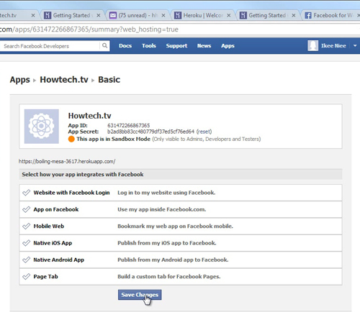Click 'Bookmark my web app on Facebook mobile.' text
The image size is (360, 312).
coord(175,226)
